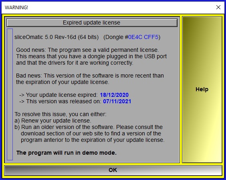
Task: Click the WARNING! title bar text
Action: point(16,7)
